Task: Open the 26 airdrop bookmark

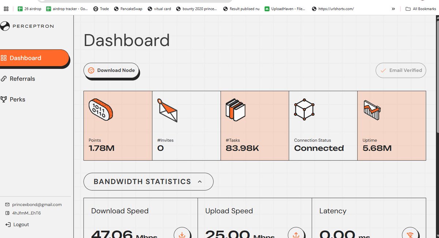Action: coord(29,9)
